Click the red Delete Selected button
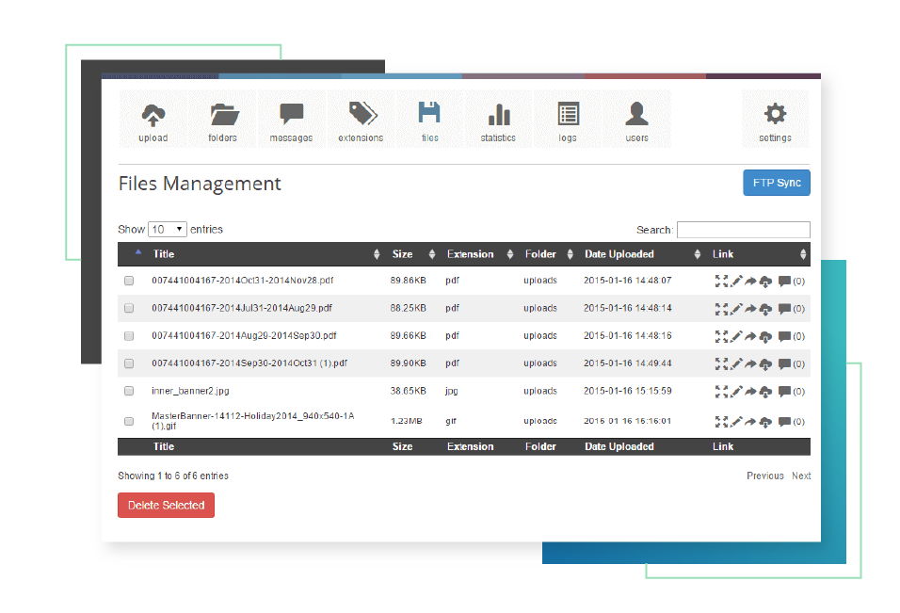The width and height of the screenshot is (900, 613). click(x=166, y=506)
